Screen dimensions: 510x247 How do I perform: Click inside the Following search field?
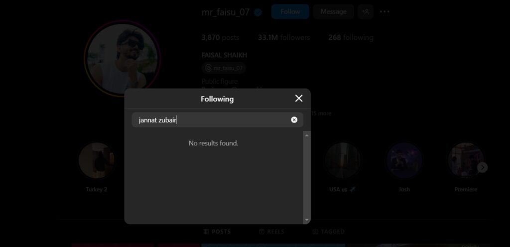217,120
